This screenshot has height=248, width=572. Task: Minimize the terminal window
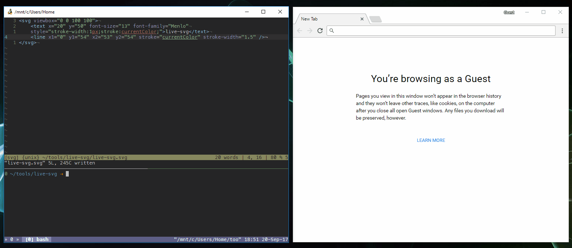pyautogui.click(x=247, y=12)
